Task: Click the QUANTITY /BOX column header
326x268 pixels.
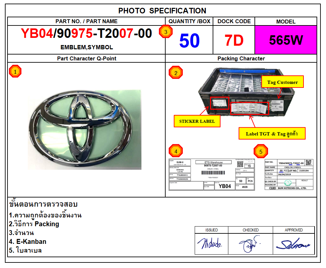Action: (x=189, y=21)
